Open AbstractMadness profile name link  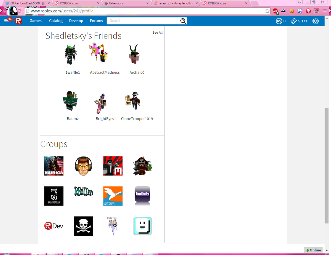click(105, 73)
